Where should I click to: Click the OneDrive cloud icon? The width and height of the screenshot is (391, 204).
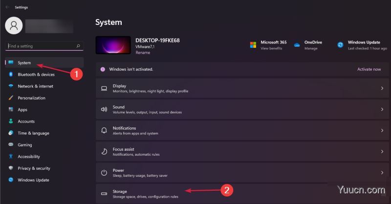point(297,45)
